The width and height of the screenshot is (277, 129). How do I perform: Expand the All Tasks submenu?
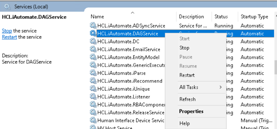point(196,87)
